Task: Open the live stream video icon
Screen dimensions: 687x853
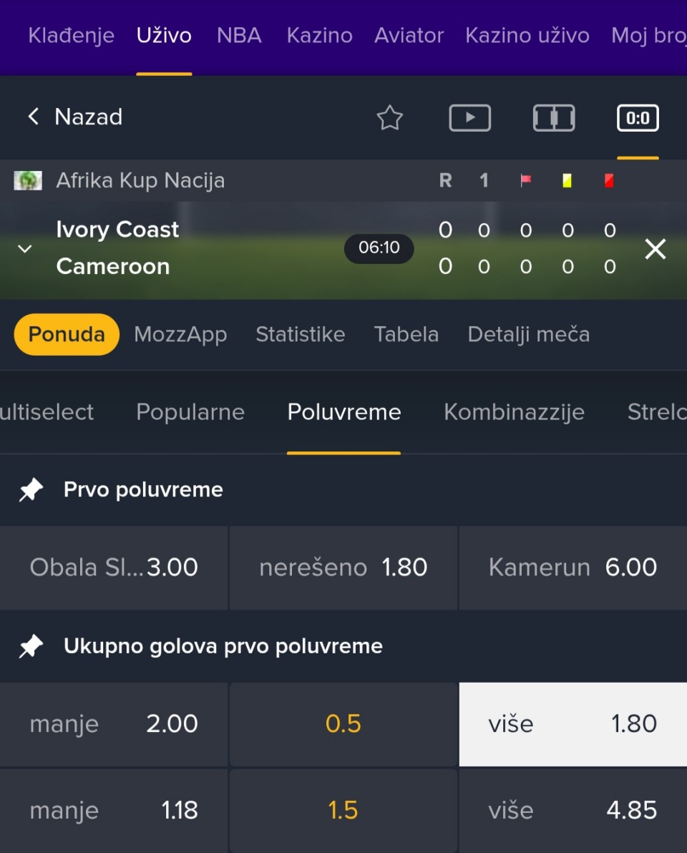Action: tap(469, 118)
